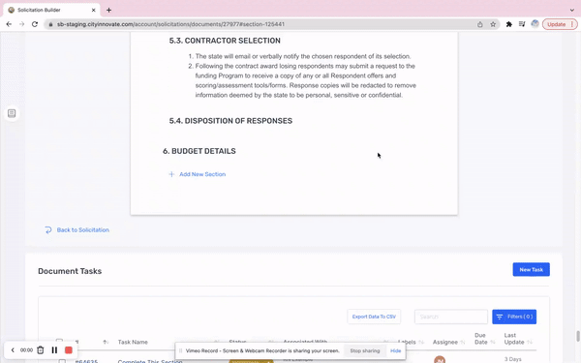
Task: Click into the task Search field
Action: coord(450,317)
